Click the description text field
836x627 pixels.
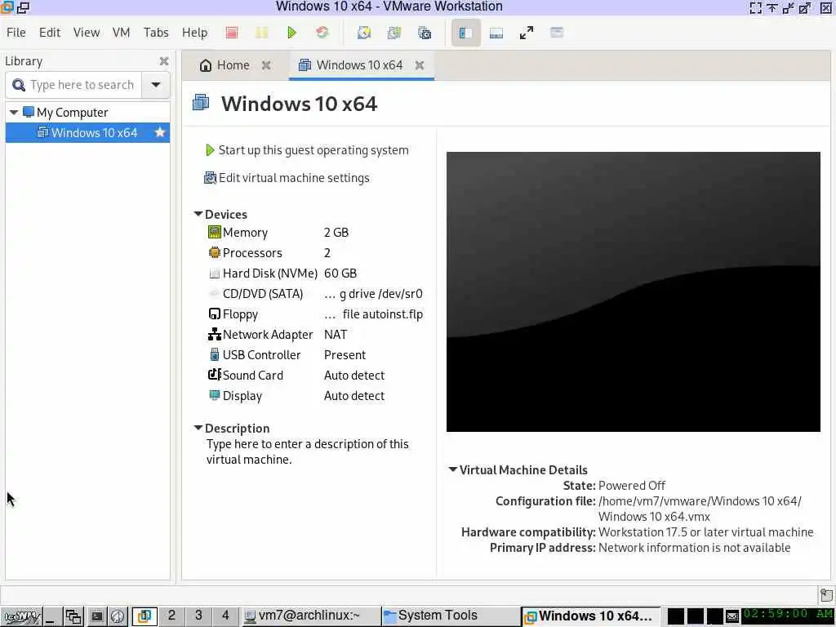coord(308,451)
